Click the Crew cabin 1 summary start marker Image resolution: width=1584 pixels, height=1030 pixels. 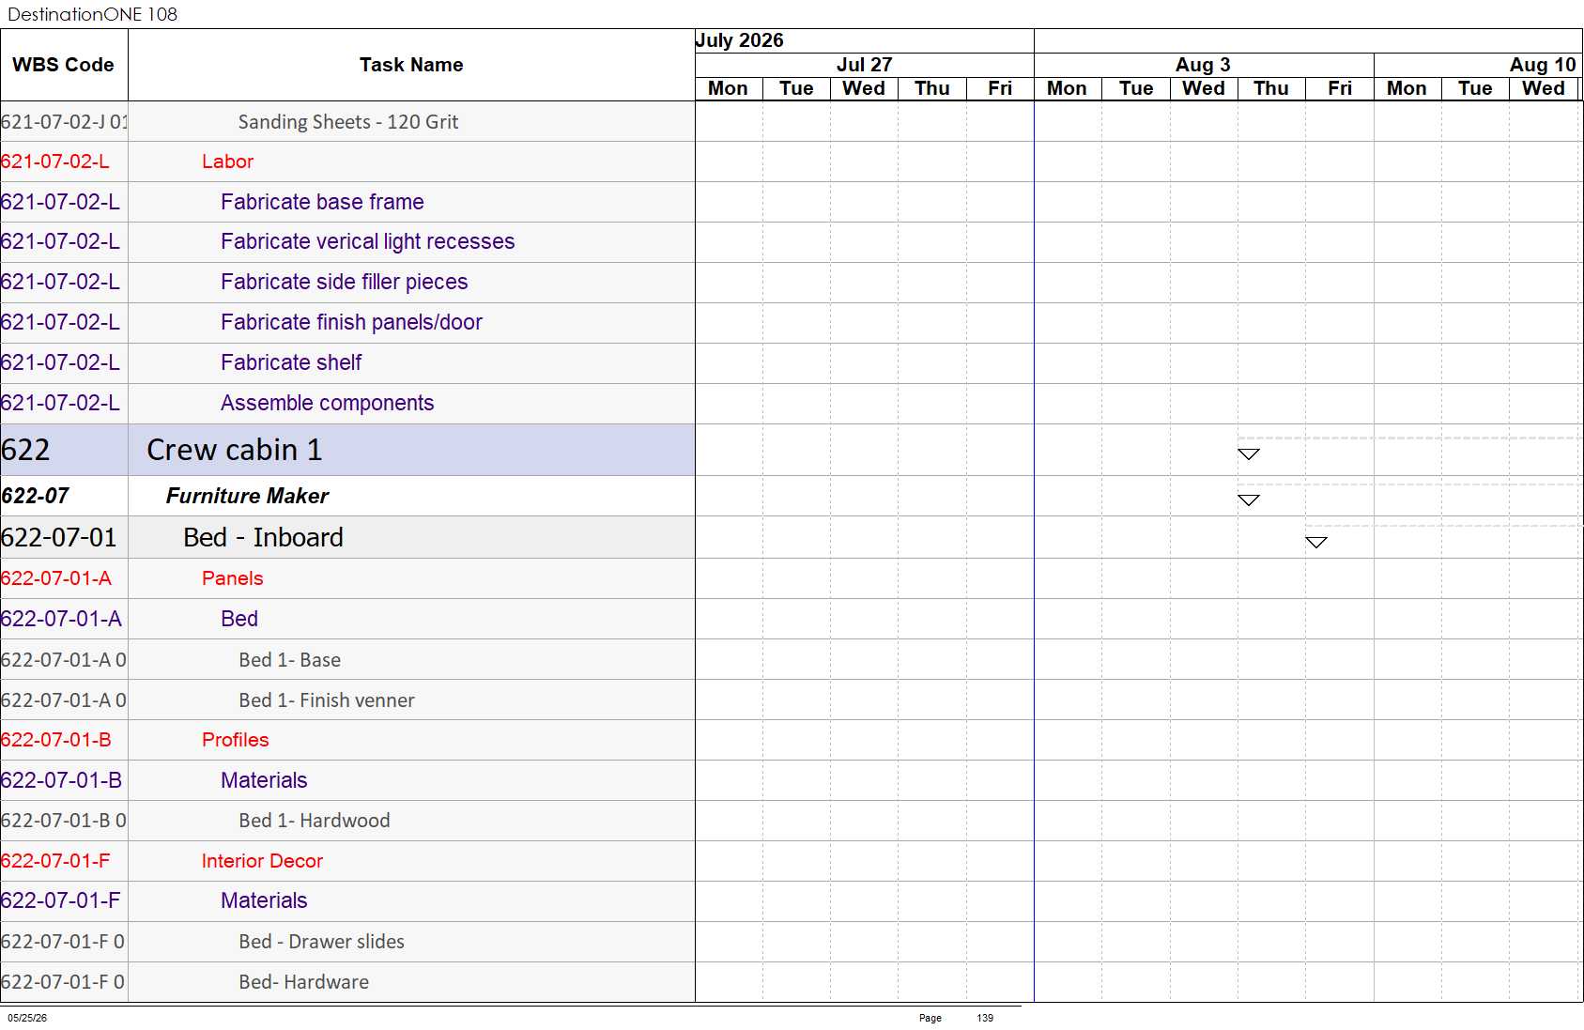(1248, 454)
